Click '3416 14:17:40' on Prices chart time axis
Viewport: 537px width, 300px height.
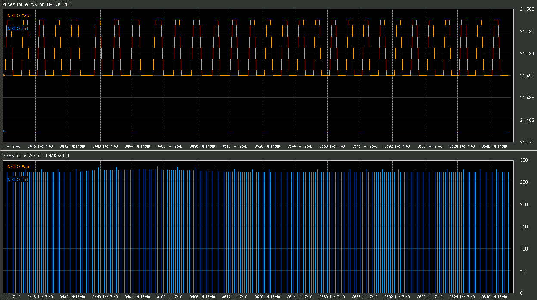coord(40,146)
